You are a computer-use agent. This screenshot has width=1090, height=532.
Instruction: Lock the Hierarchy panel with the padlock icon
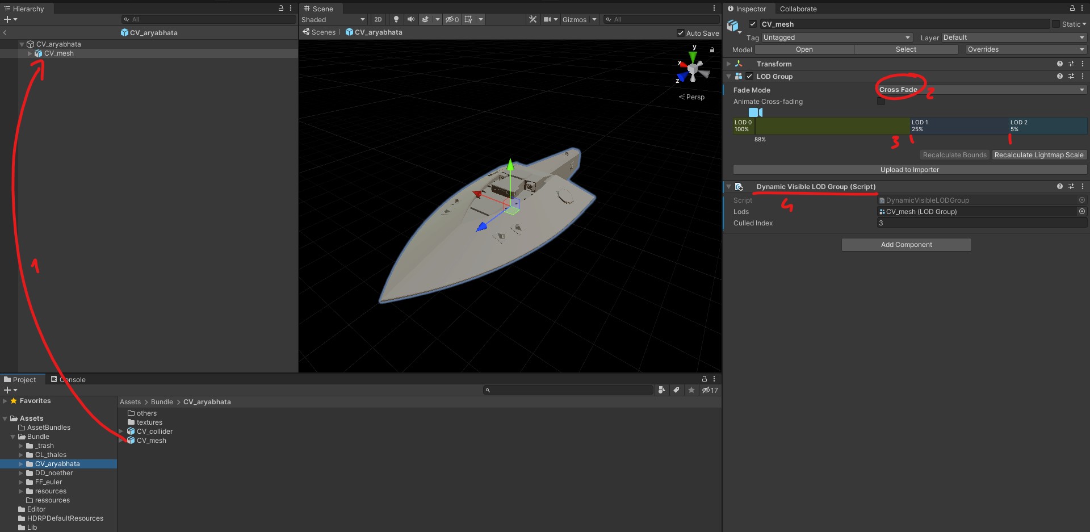(280, 9)
